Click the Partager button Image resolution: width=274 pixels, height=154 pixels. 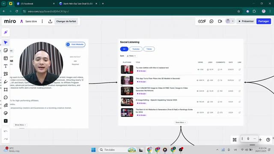264,21
